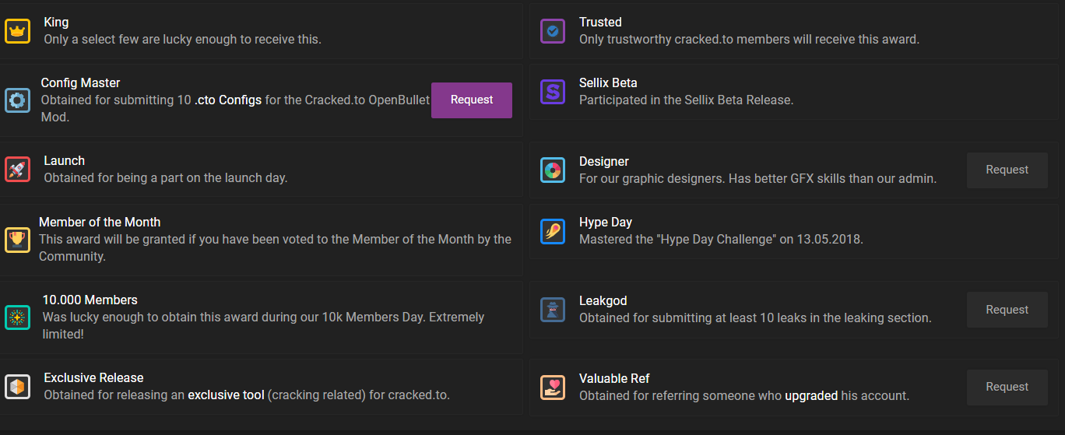Open the exclusive tool link

tap(226, 395)
